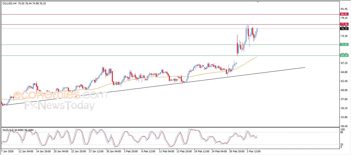The width and height of the screenshot is (351, 155).
Task: Click the stochastic 20 level label
Action: [x=342, y=144]
